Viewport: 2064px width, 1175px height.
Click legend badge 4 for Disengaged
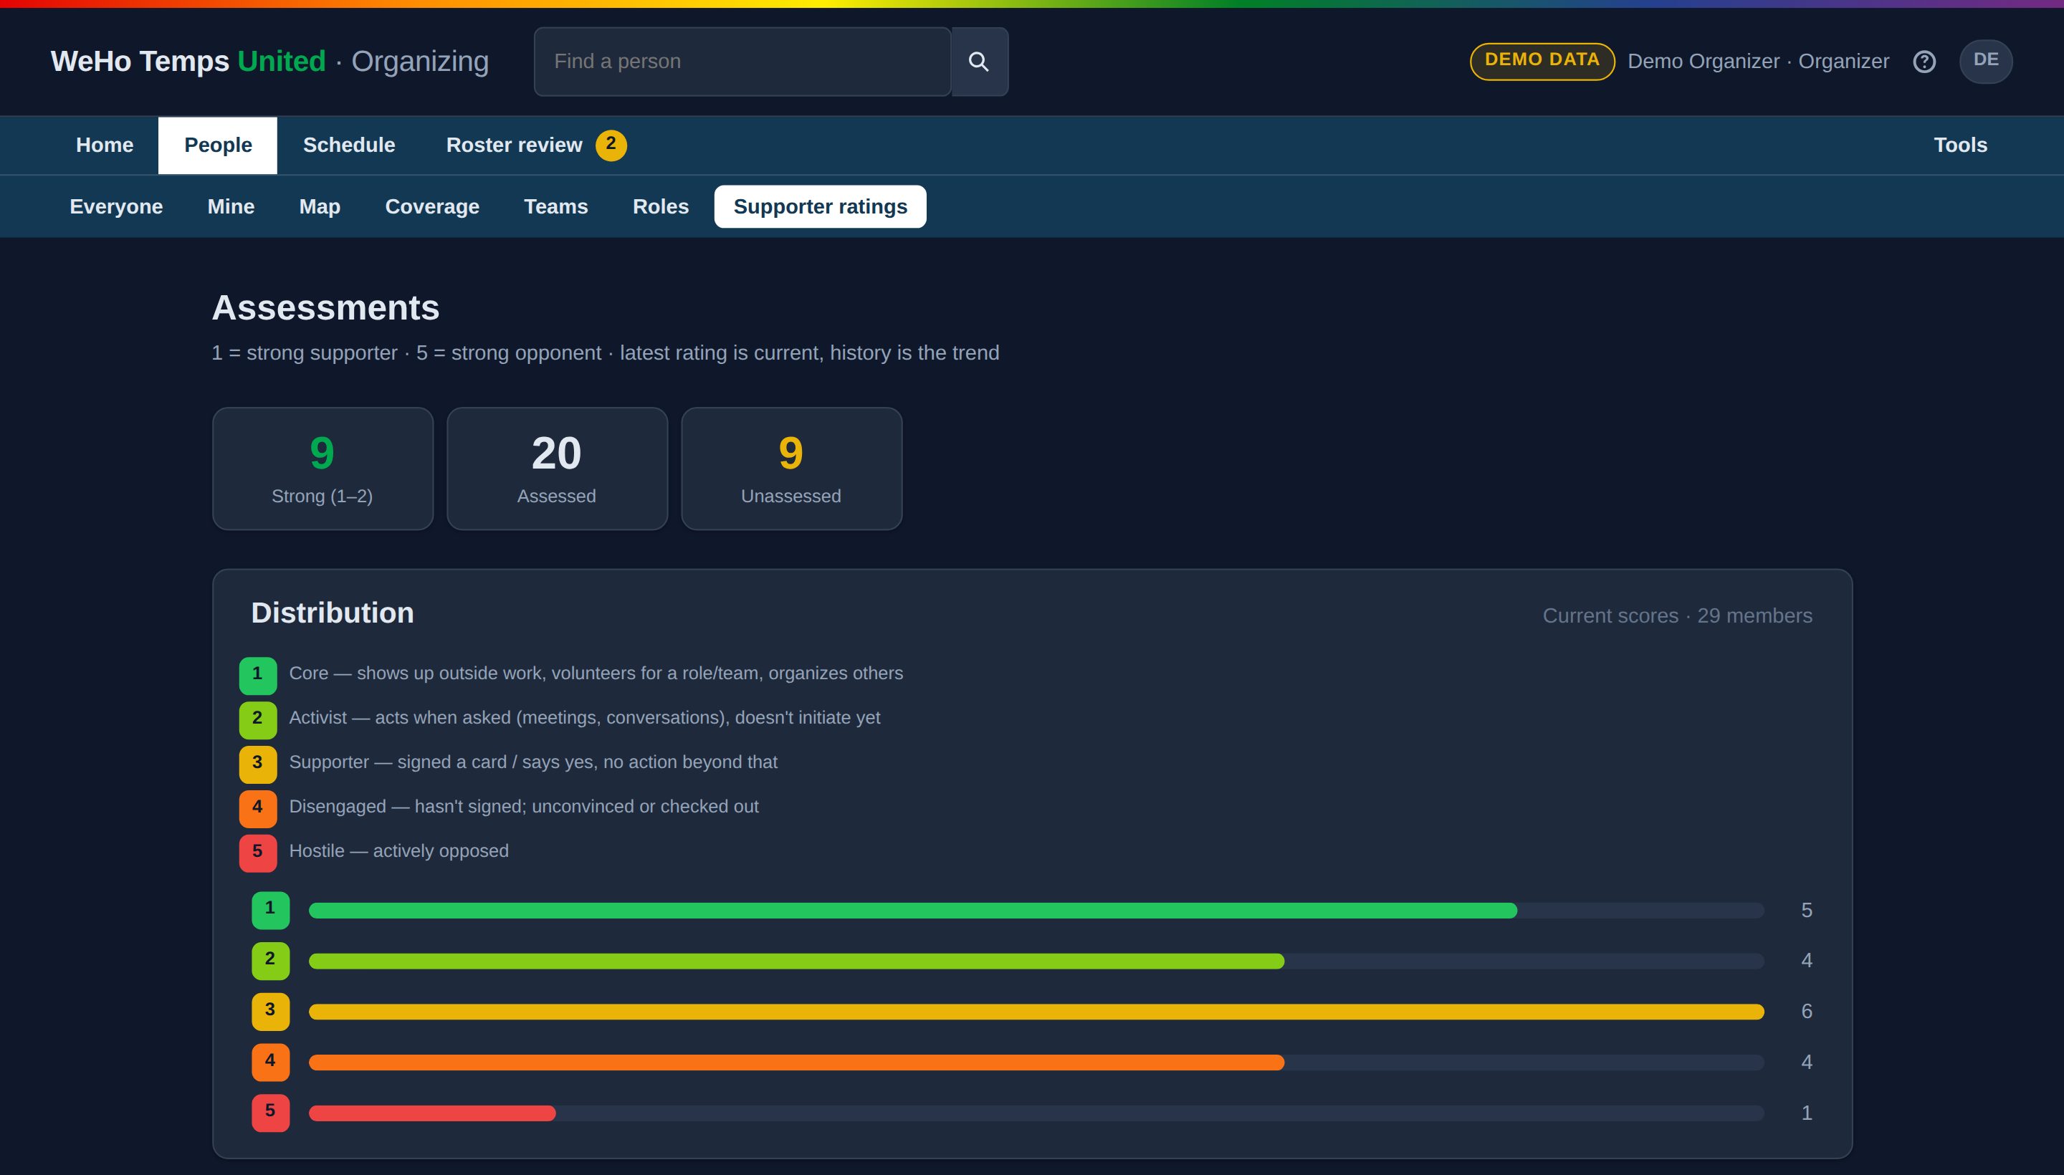click(x=257, y=809)
